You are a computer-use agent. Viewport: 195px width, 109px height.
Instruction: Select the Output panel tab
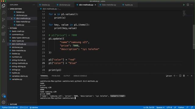coord(67,76)
